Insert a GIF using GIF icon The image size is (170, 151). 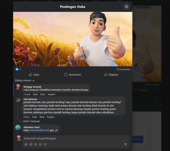(40, 145)
